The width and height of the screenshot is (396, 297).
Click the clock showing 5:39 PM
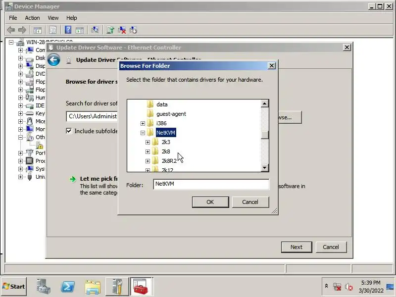pos(370,283)
